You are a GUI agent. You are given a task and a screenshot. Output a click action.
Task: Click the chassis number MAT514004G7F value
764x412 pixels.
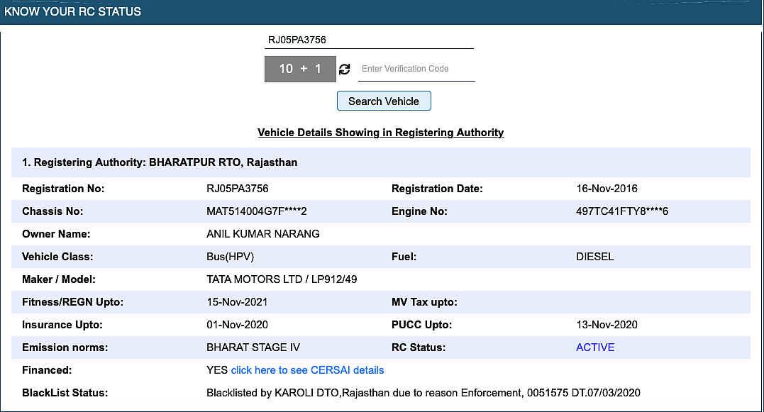pyautogui.click(x=257, y=211)
